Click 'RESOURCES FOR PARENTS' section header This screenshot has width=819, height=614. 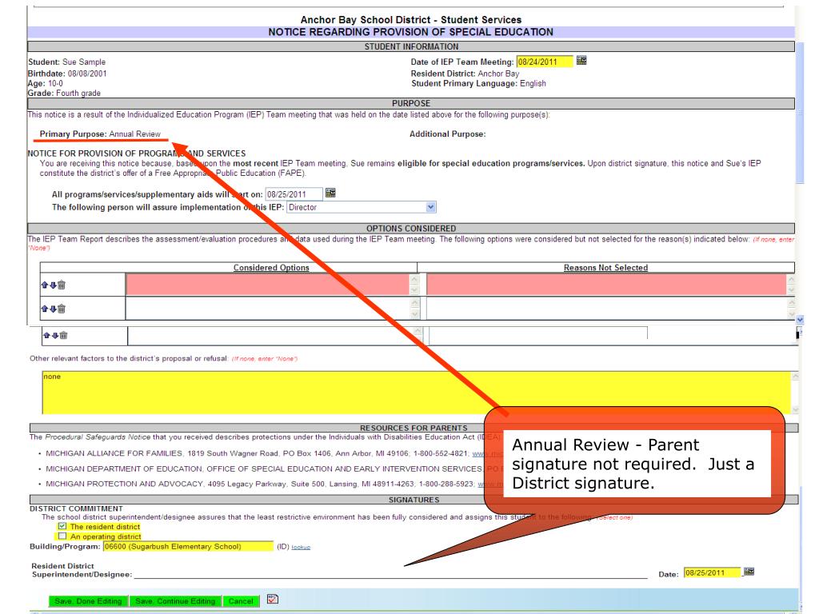[413, 429]
